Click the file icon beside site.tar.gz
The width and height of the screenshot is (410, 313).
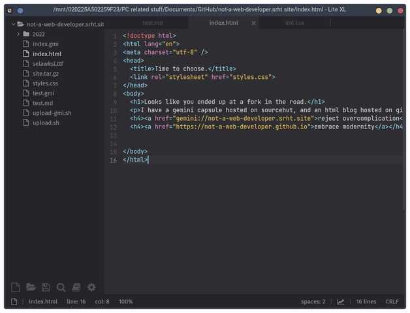point(25,74)
